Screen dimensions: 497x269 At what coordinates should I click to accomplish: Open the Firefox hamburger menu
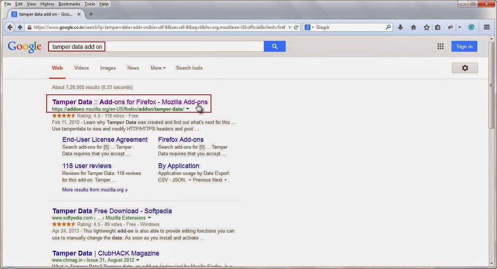(x=486, y=27)
